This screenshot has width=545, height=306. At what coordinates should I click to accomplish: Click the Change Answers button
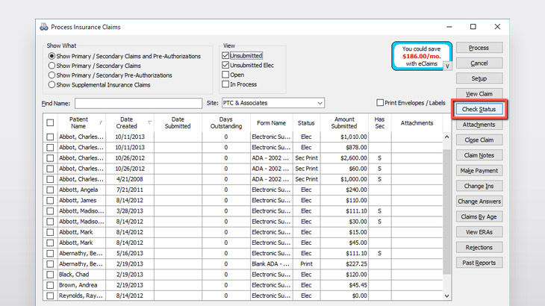[479, 202]
